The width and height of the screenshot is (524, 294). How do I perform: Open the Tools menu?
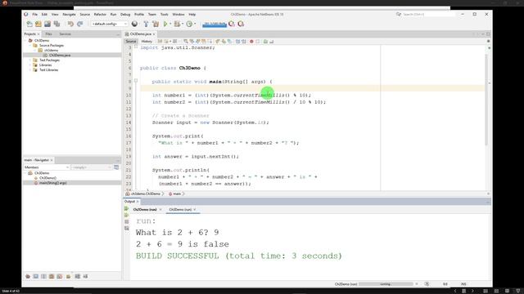(164, 15)
